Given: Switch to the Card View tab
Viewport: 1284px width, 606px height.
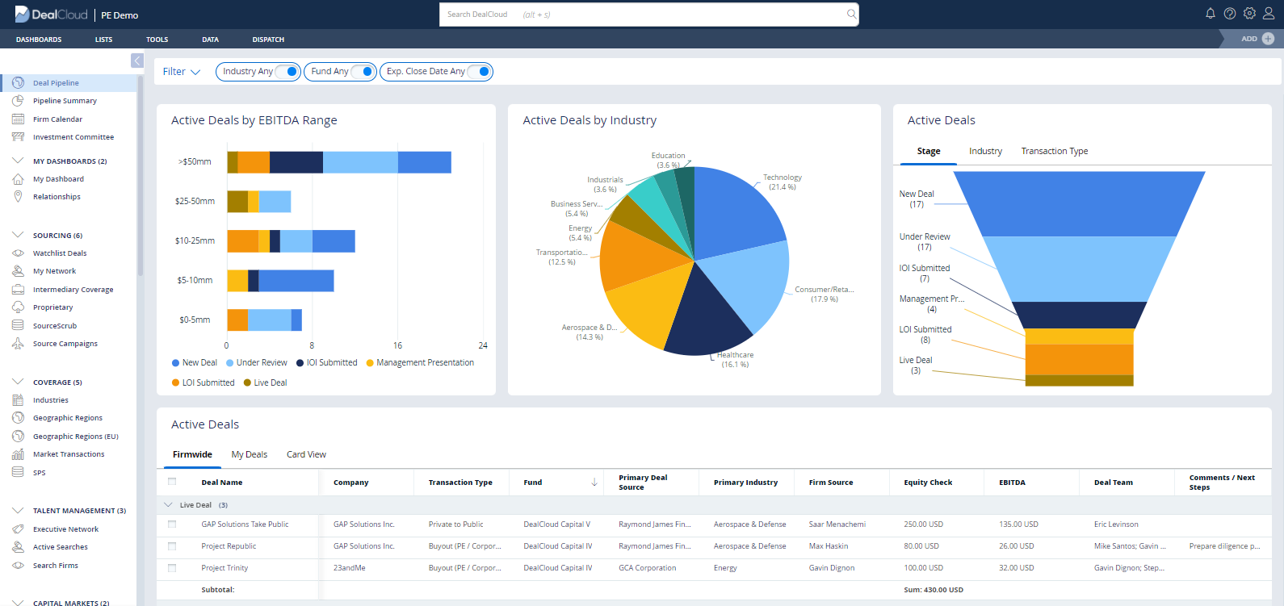Looking at the screenshot, I should click(306, 454).
